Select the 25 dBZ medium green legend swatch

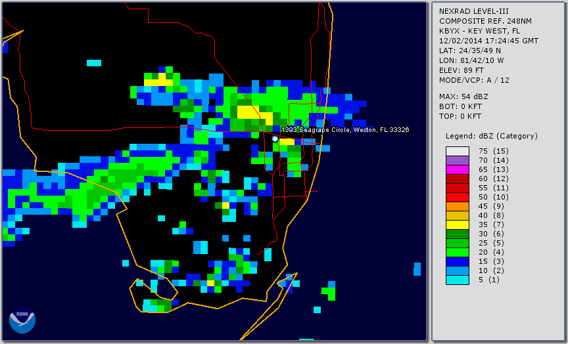458,243
